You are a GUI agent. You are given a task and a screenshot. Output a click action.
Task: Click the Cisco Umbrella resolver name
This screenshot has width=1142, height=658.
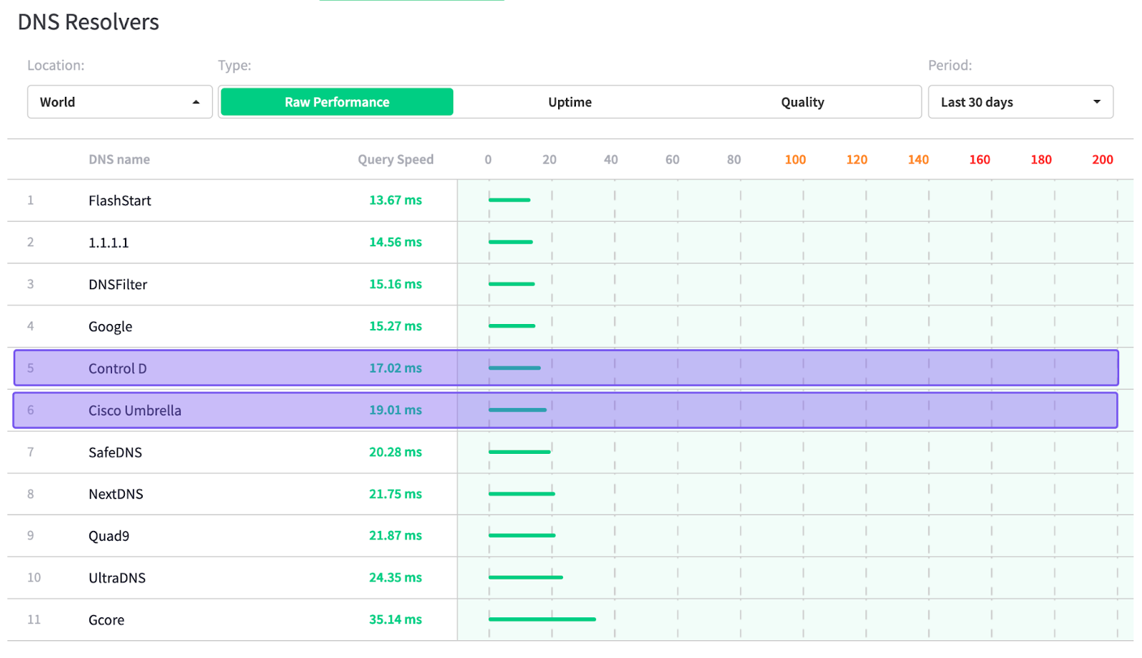135,410
